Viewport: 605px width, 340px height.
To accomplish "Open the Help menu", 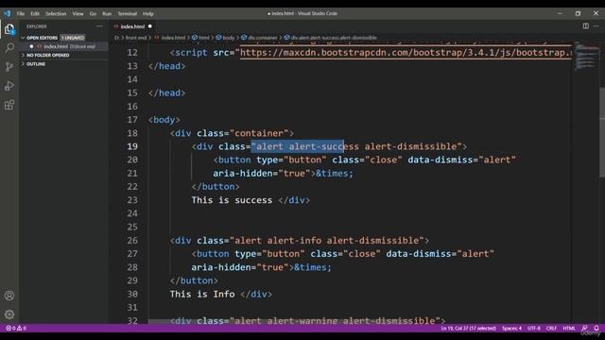I will (148, 13).
